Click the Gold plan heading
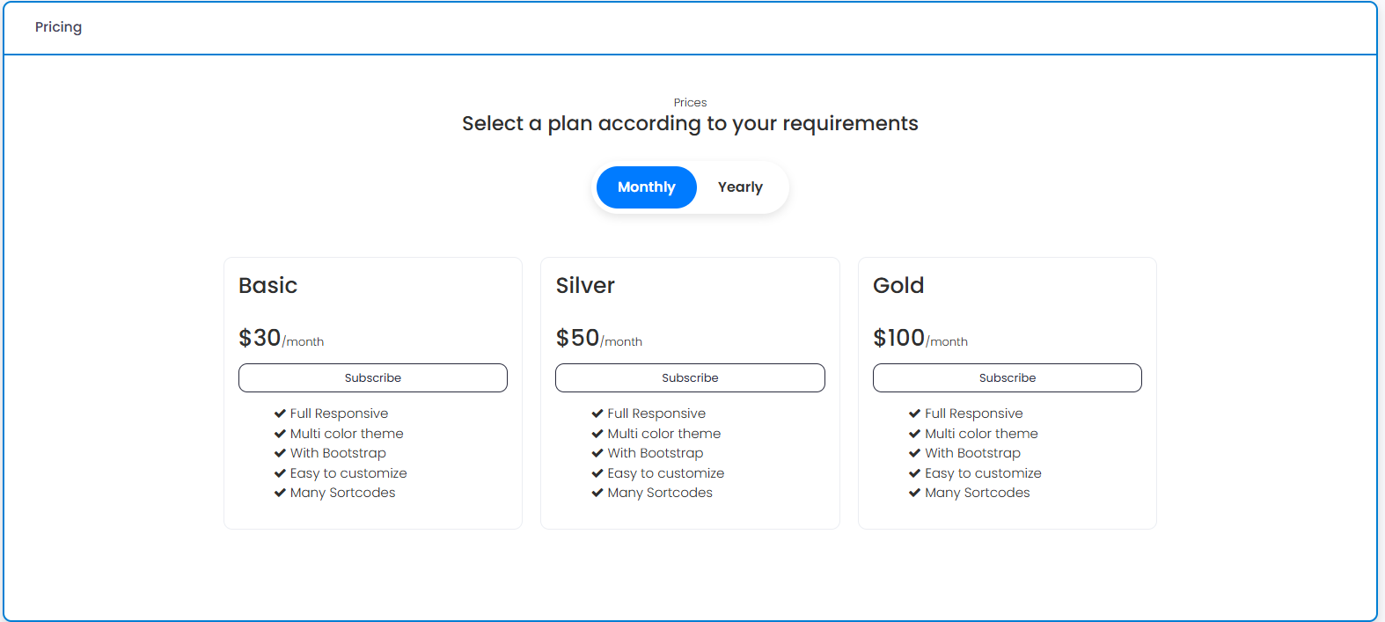The height and width of the screenshot is (622, 1385). click(898, 286)
